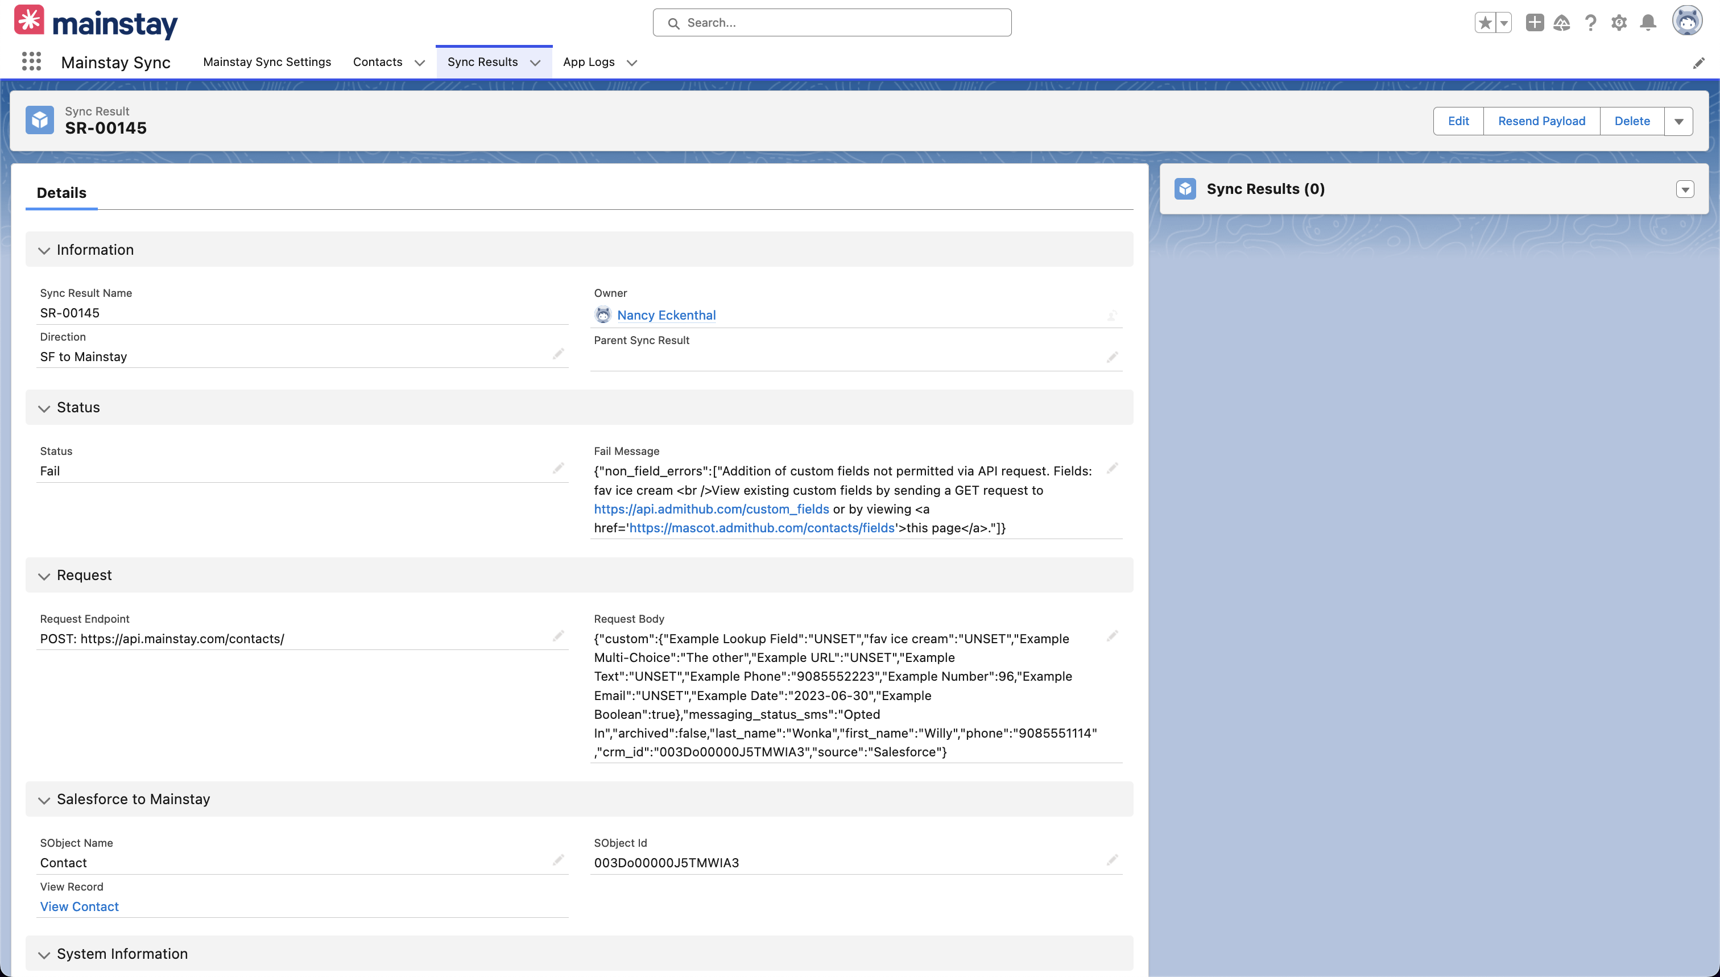
Task: Edit the Request Endpoint pencil
Action: click(x=559, y=635)
